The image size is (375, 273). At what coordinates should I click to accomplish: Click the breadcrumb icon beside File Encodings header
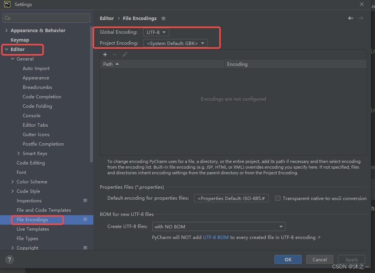(163, 18)
